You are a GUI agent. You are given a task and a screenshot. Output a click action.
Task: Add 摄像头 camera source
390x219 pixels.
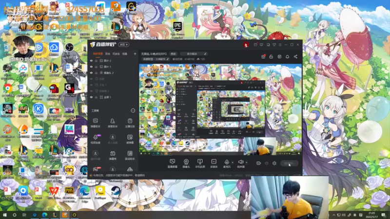(186, 164)
